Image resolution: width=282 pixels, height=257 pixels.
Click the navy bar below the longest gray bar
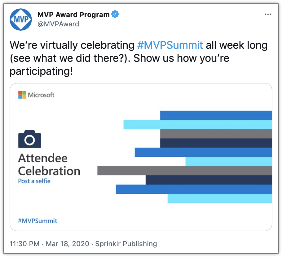pyautogui.click(x=208, y=180)
